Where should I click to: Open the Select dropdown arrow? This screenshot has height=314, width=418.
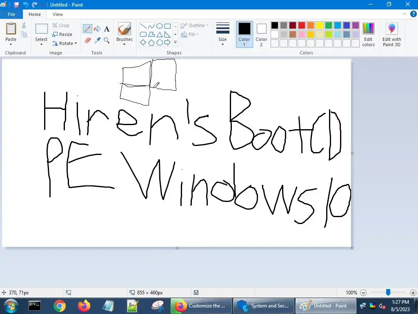41,44
